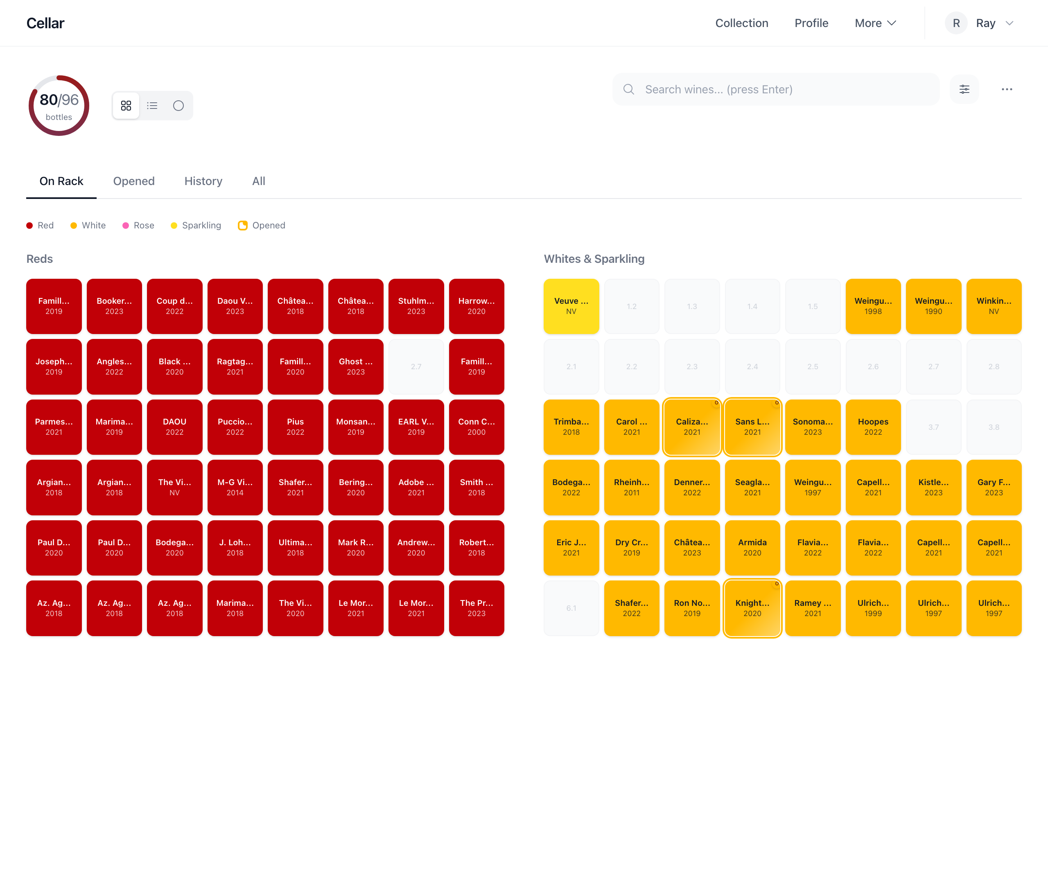Select the EARL V... 2019 bottle
This screenshot has width=1048, height=876.
coord(416,427)
